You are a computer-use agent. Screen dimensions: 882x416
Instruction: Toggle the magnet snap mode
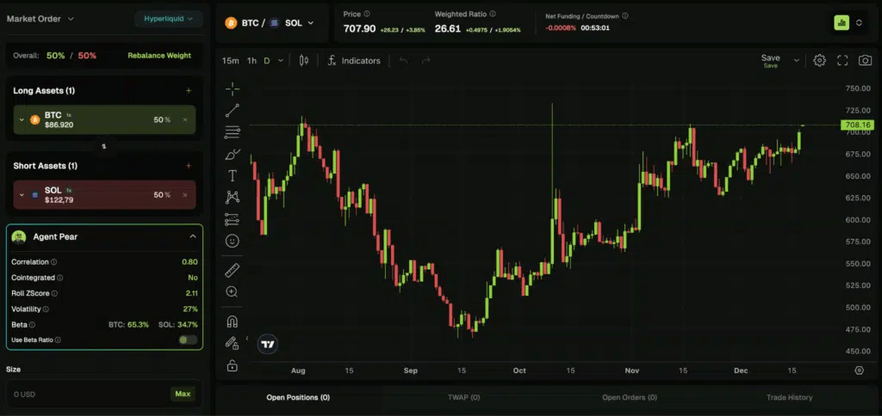pos(232,321)
